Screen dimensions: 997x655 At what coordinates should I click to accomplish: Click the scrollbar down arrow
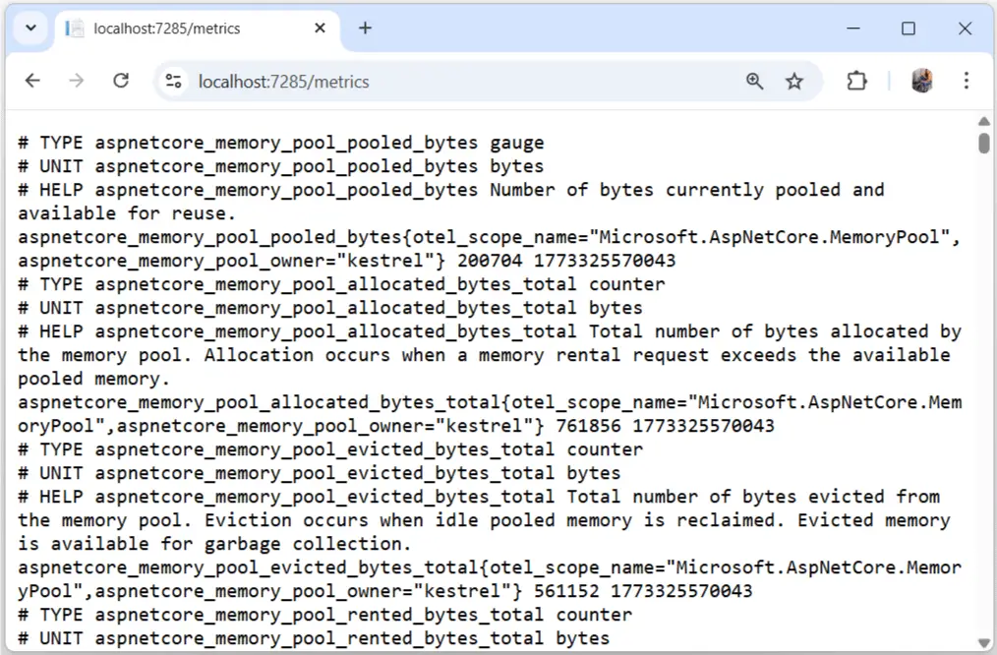click(984, 643)
